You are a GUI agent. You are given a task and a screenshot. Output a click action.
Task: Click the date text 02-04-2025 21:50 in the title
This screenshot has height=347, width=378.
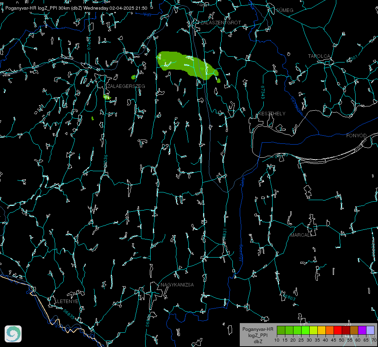tap(128, 8)
